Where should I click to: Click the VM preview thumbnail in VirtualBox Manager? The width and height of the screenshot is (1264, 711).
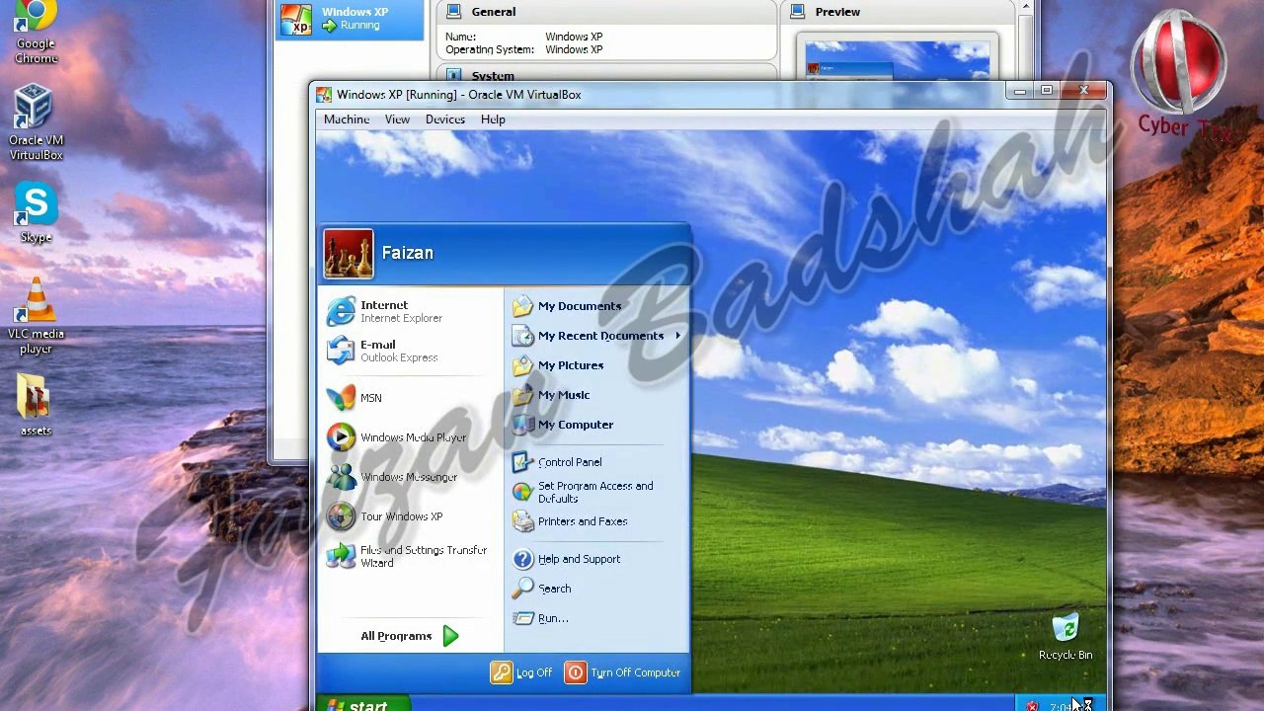click(x=897, y=61)
